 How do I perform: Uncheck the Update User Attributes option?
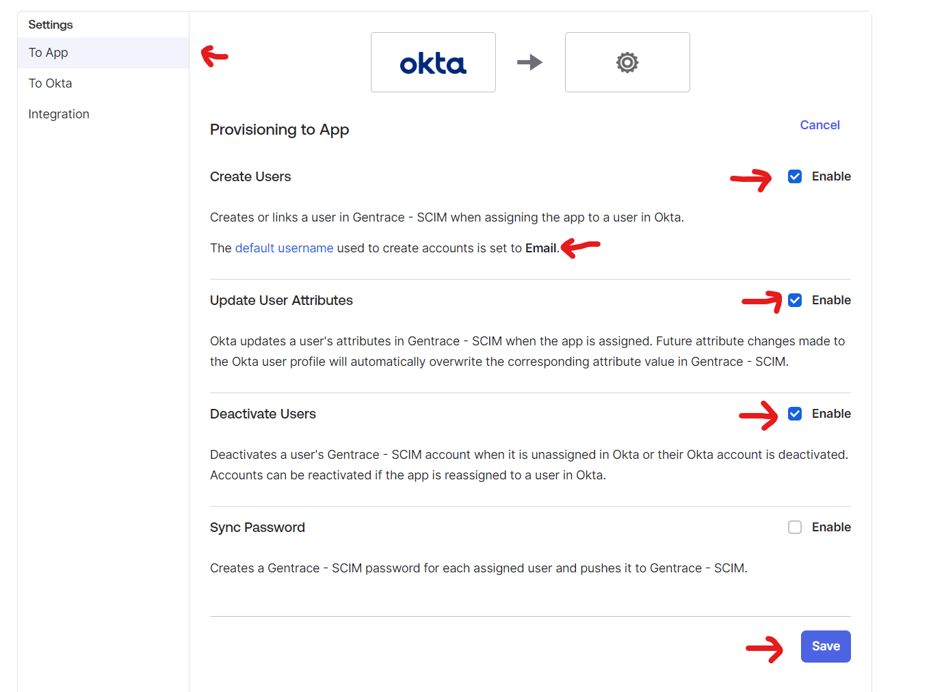coord(794,300)
